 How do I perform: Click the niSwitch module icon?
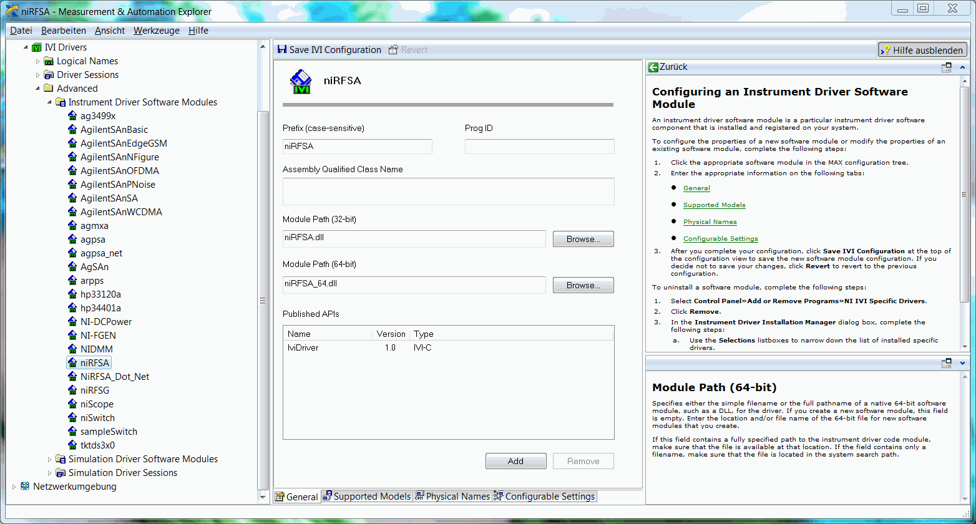tap(72, 418)
